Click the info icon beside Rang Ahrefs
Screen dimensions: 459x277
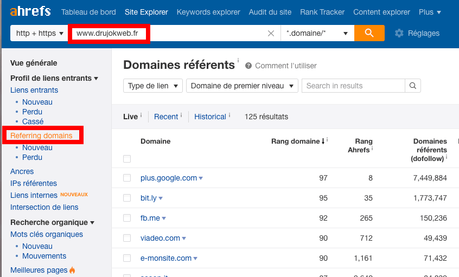click(372, 149)
